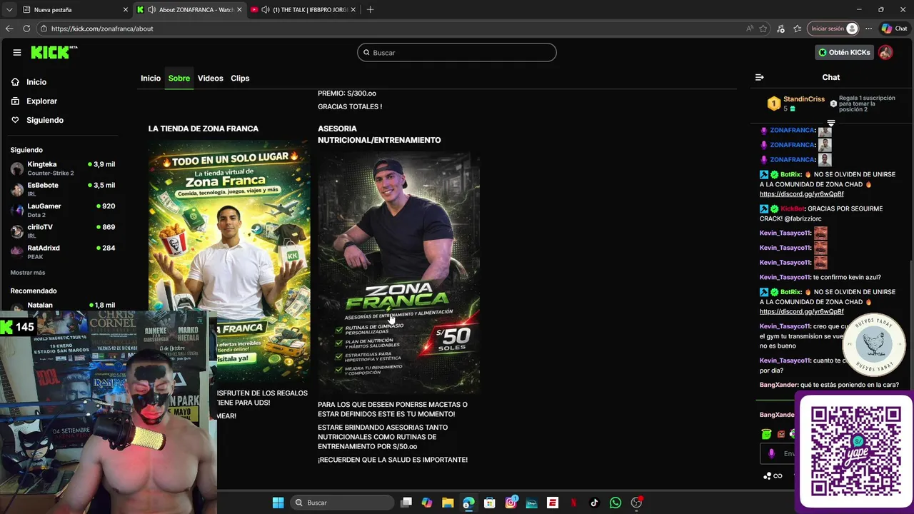Open TikTok from the taskbar
914x514 pixels.
coord(594,503)
